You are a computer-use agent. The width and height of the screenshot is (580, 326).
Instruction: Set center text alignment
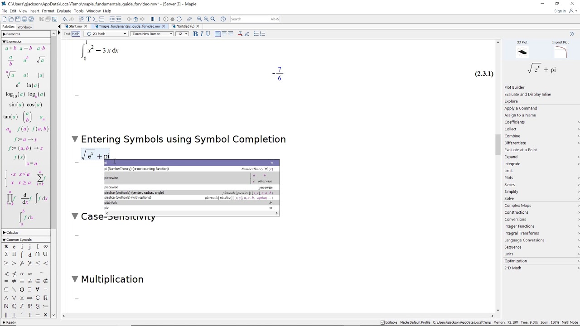[224, 34]
